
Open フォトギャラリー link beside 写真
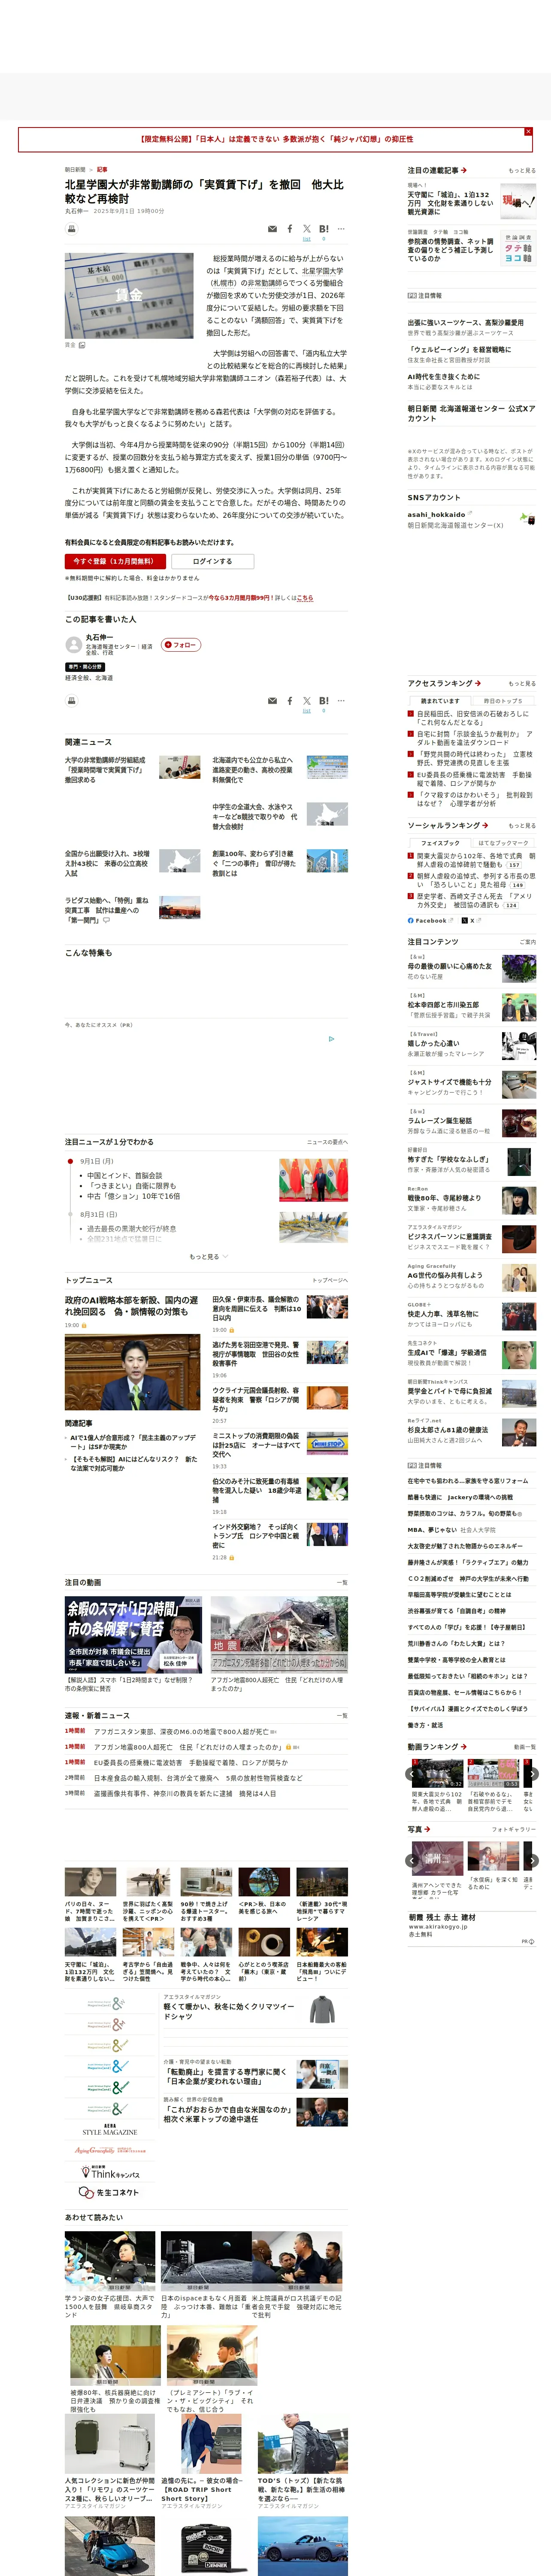514,1829
